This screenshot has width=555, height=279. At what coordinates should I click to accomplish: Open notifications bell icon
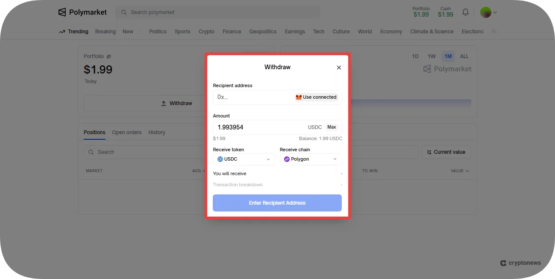(465, 12)
